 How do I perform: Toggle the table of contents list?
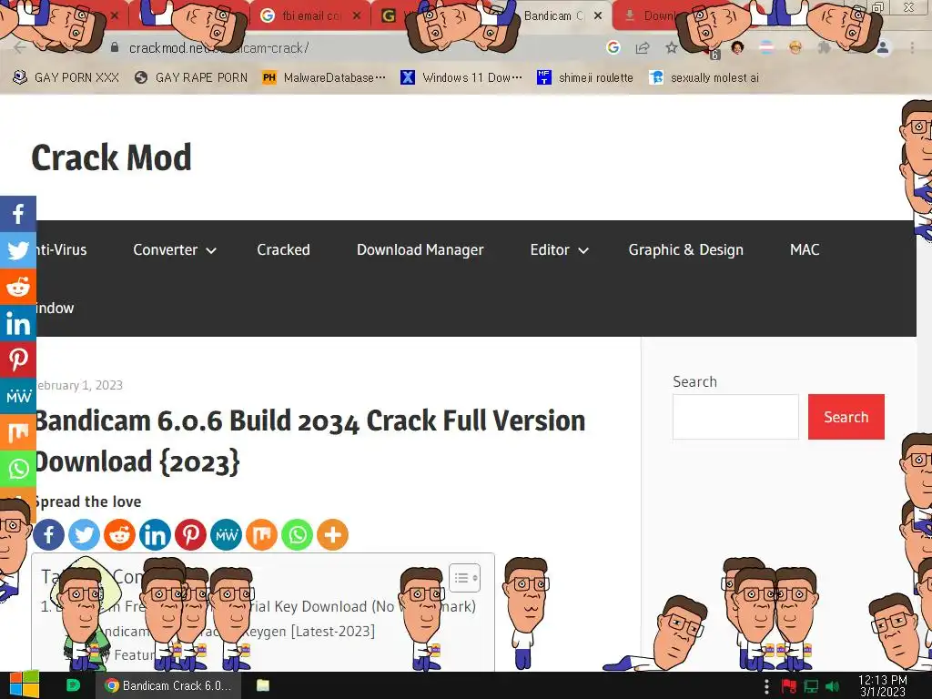pyautogui.click(x=465, y=578)
